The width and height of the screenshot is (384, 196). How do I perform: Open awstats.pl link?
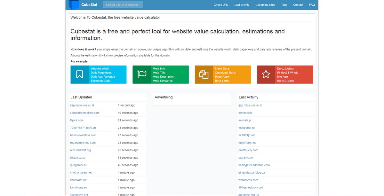tap(245, 120)
